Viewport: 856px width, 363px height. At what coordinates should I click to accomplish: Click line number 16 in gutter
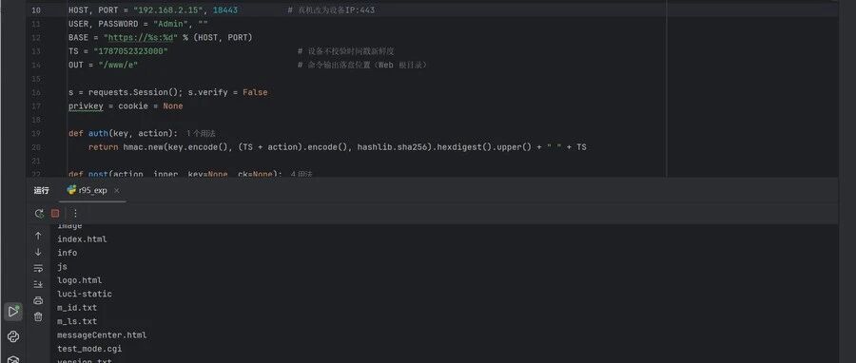click(36, 93)
